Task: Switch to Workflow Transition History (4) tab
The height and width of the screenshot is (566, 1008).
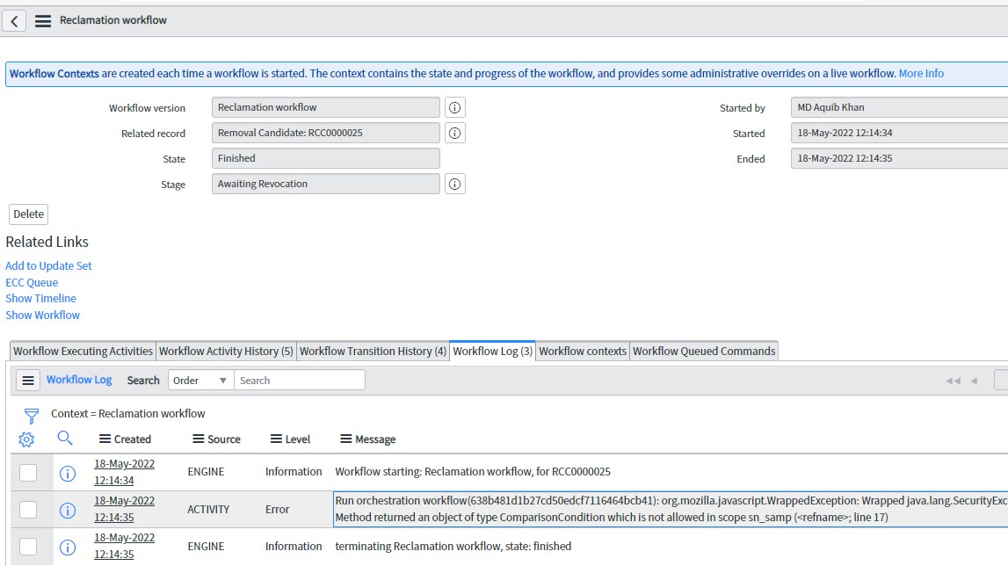Action: [373, 352]
